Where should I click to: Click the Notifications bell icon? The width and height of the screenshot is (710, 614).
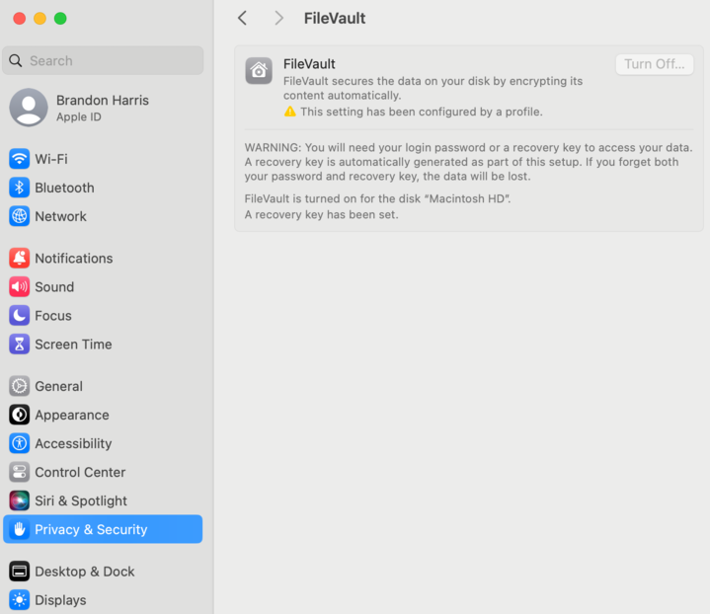click(19, 258)
